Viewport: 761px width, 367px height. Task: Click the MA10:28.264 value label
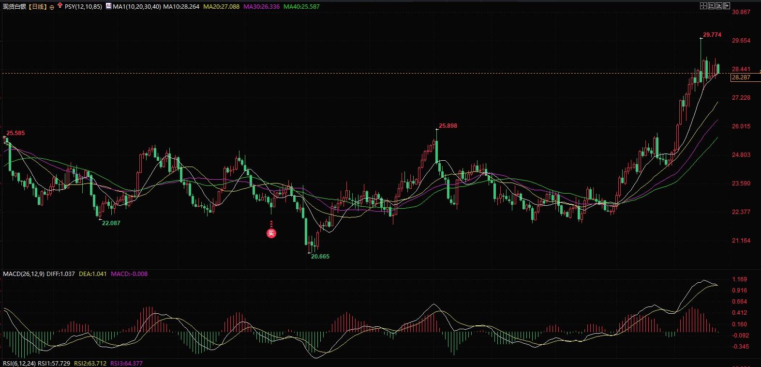181,7
